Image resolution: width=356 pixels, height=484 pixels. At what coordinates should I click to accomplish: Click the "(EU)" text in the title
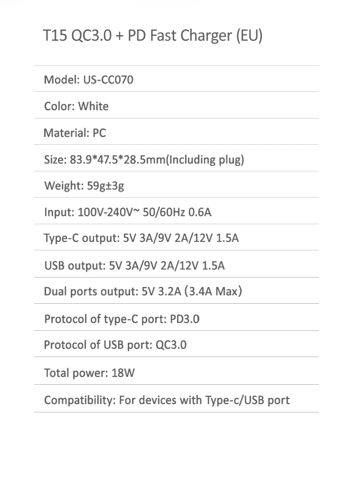[x=249, y=36]
